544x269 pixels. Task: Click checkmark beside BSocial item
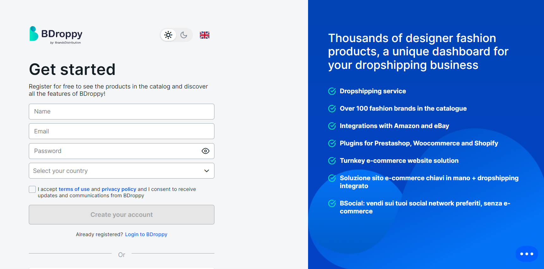[x=332, y=204]
